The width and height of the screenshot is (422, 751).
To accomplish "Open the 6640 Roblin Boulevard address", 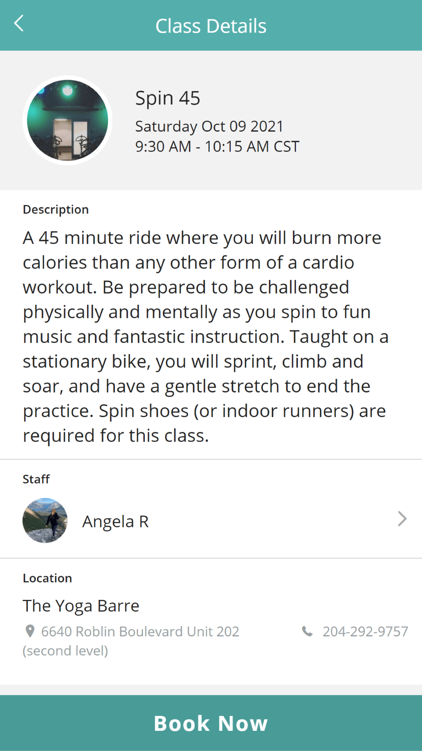I will (140, 631).
